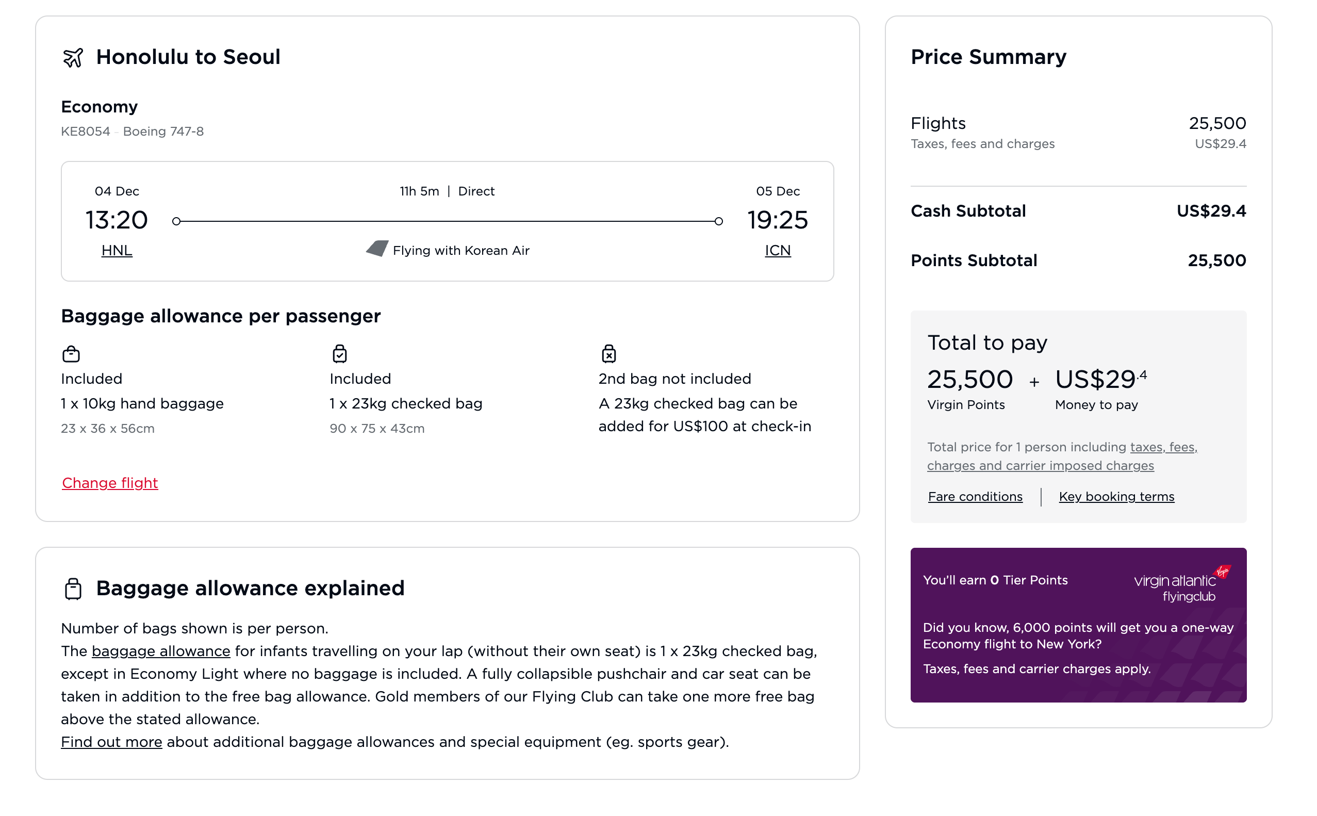
Task: Open Key booking terms
Action: point(1116,496)
